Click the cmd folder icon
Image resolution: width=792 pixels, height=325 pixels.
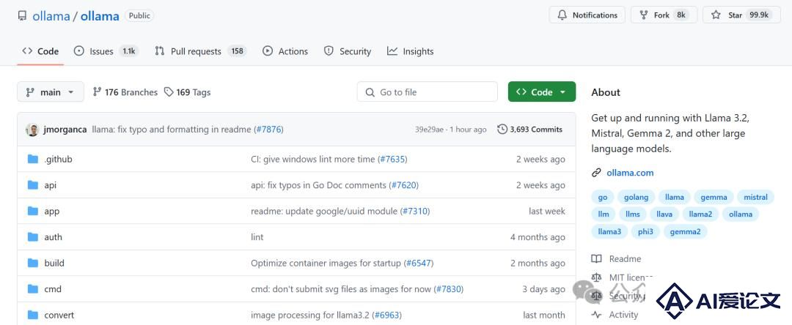33,288
